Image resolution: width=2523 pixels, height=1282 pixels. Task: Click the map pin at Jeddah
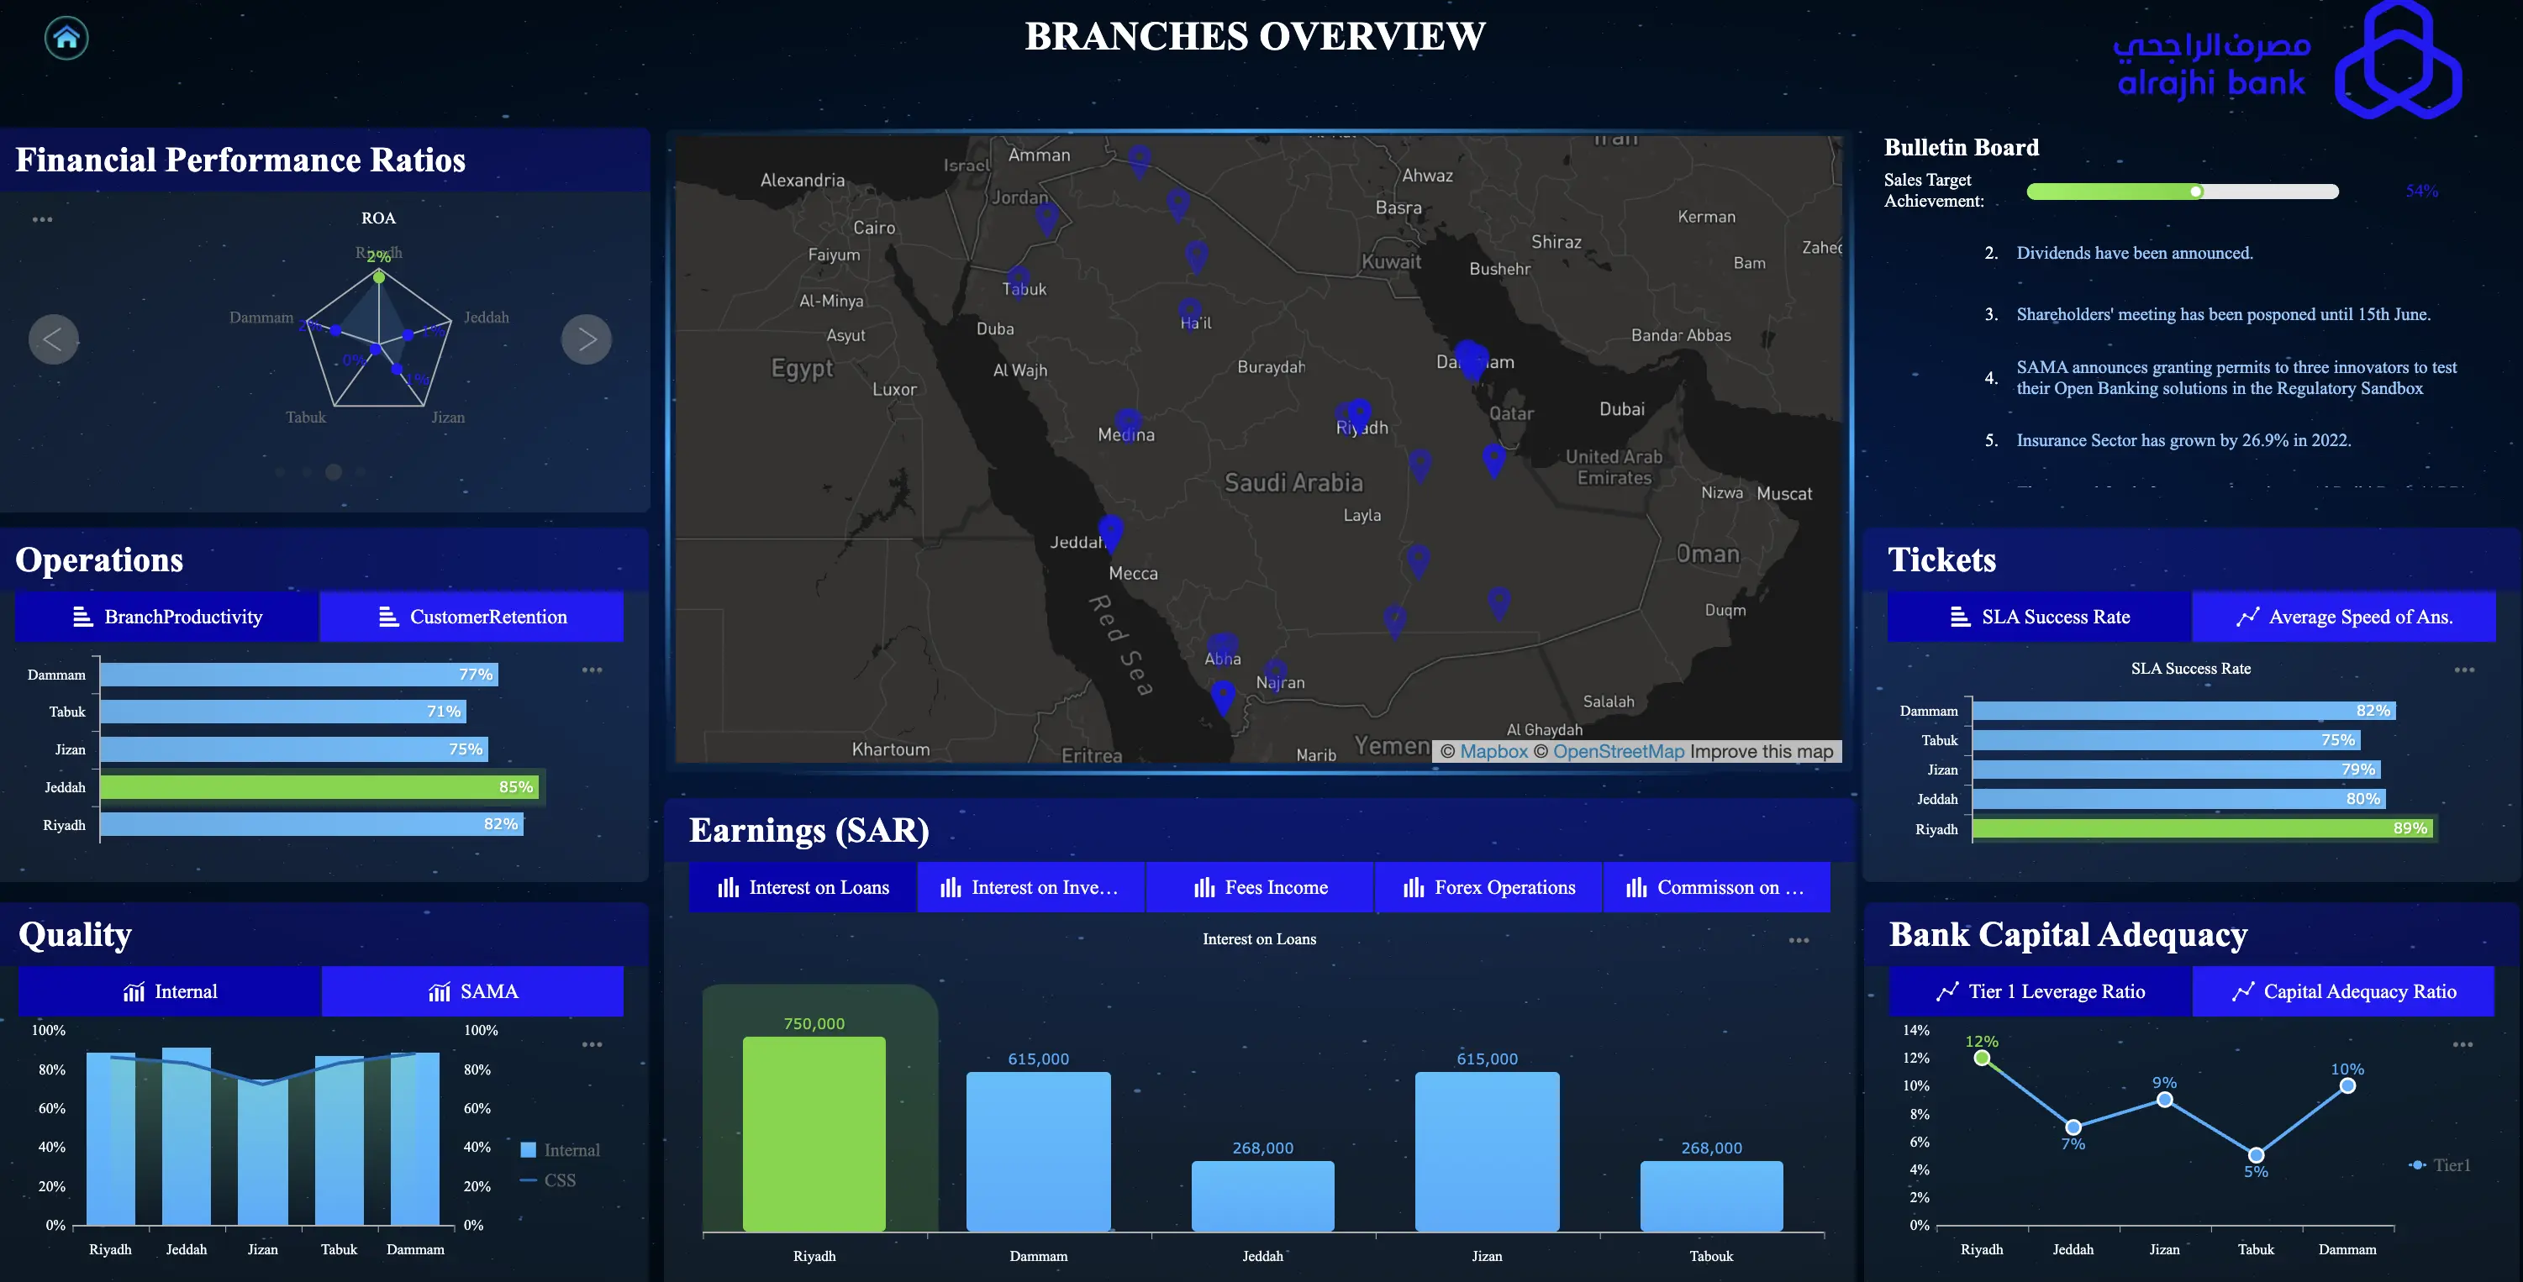[1109, 531]
